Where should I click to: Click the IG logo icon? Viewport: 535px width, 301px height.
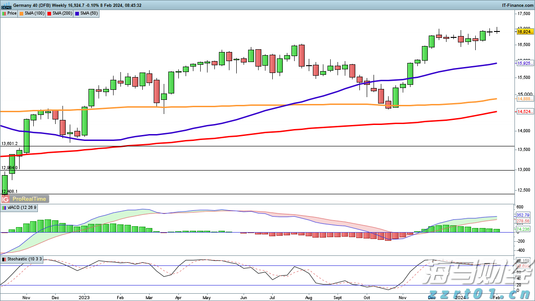point(5,199)
